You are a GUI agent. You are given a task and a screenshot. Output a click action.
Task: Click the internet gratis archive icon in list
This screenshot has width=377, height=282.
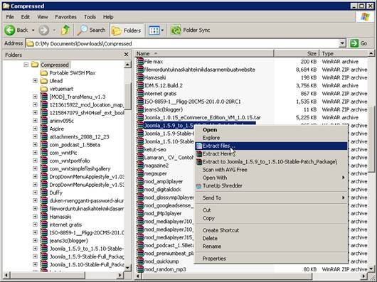(139, 94)
